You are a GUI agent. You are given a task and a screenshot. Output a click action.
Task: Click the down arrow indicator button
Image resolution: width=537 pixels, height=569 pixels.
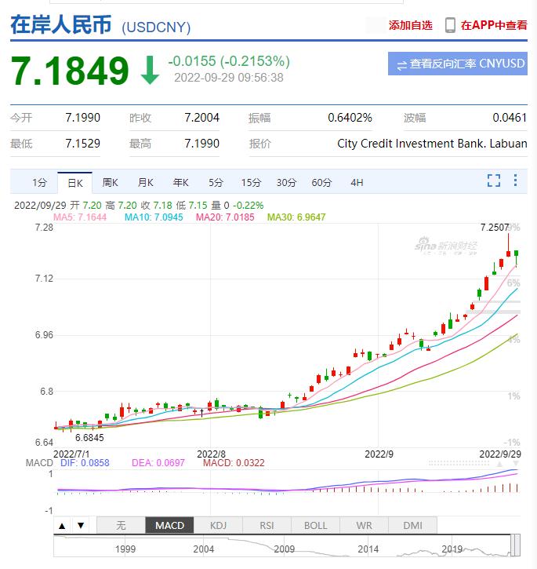click(81, 525)
